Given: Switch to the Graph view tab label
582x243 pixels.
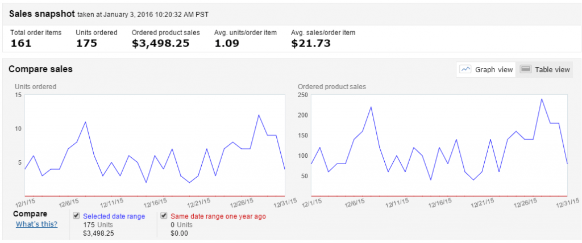Looking at the screenshot, I should point(493,70).
